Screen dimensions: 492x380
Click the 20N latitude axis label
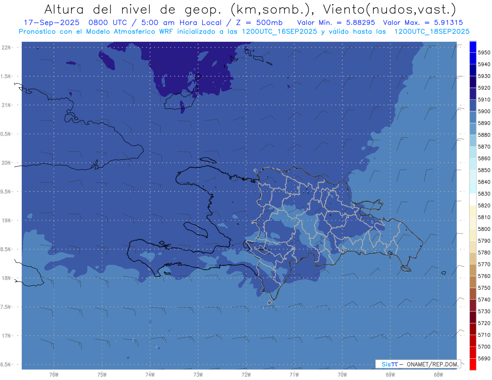(x=7, y=163)
